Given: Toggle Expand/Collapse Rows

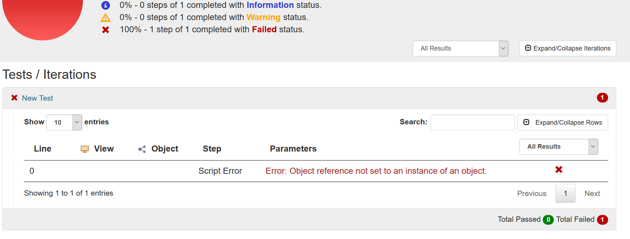Looking at the screenshot, I should point(562,123).
